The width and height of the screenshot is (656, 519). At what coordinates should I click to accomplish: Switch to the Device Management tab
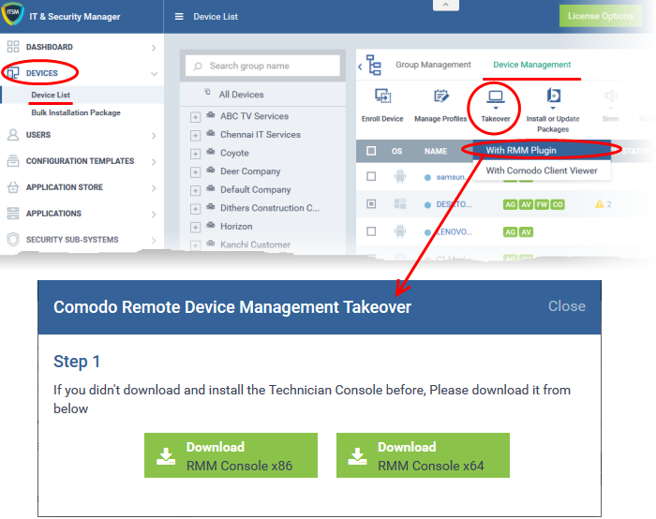pyautogui.click(x=531, y=65)
